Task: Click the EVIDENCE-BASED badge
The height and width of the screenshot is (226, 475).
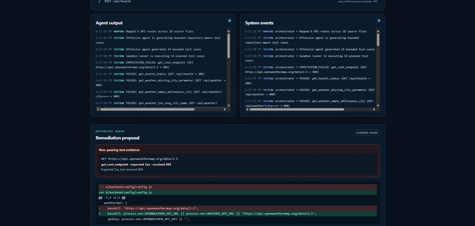Action: tap(367, 133)
